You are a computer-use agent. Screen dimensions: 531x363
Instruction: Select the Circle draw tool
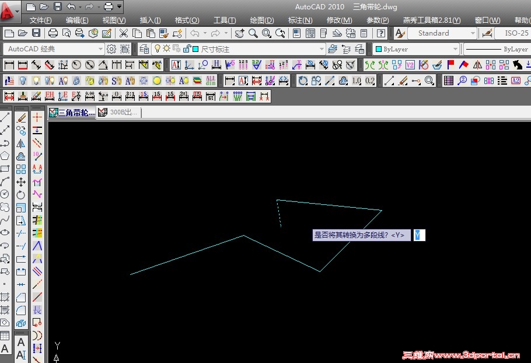tap(5, 194)
